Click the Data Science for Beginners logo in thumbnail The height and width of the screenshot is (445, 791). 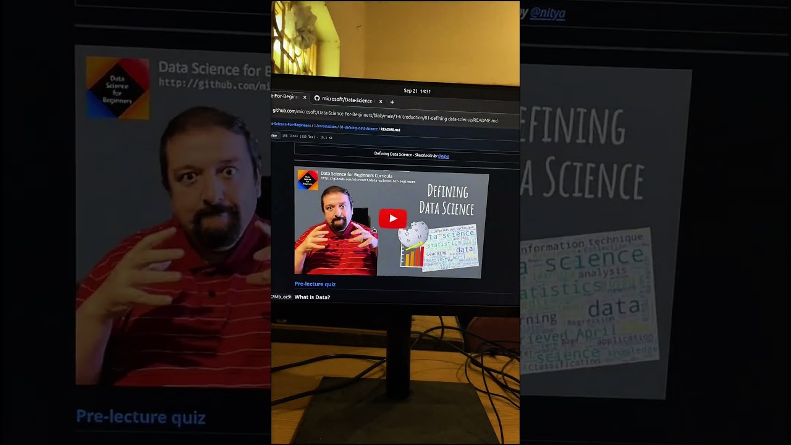[x=307, y=180]
